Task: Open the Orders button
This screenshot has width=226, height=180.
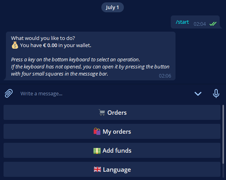Action: [x=112, y=112]
